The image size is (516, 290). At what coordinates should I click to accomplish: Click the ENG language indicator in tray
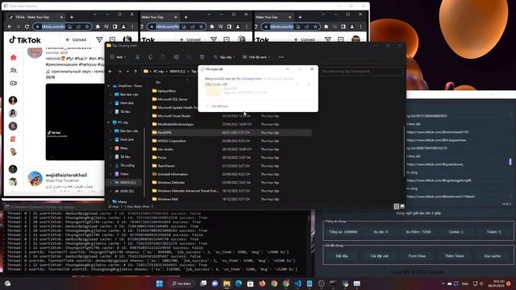[x=465, y=284]
